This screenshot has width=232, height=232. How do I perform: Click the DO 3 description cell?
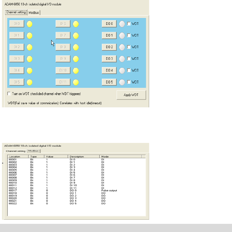[x=73, y=198]
